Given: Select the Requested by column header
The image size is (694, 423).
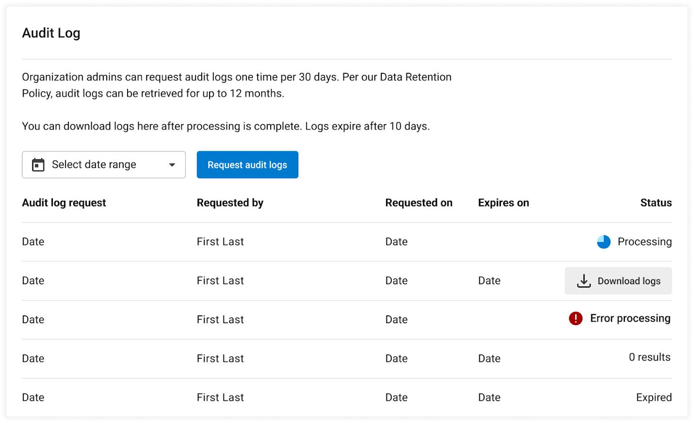Looking at the screenshot, I should (230, 202).
